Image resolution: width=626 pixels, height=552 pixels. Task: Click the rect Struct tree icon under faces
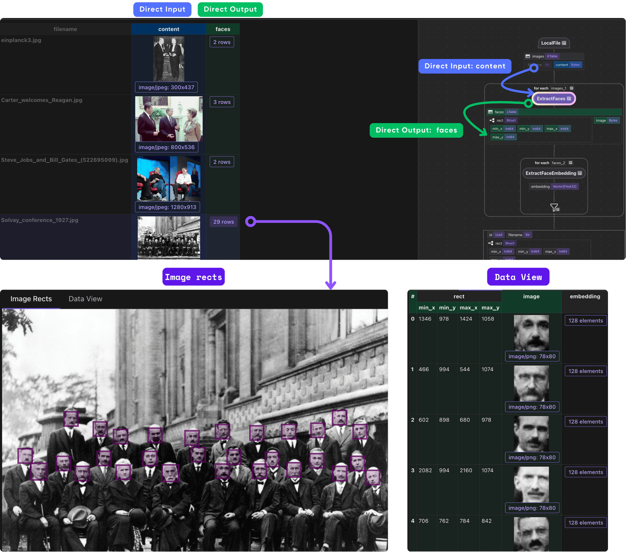pyautogui.click(x=492, y=121)
